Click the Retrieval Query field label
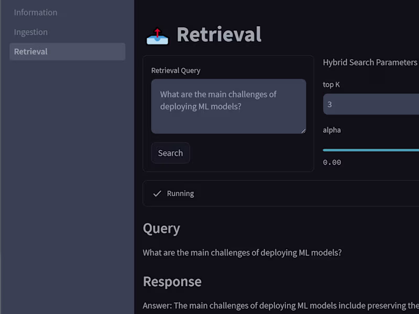The width and height of the screenshot is (419, 314). pos(176,71)
